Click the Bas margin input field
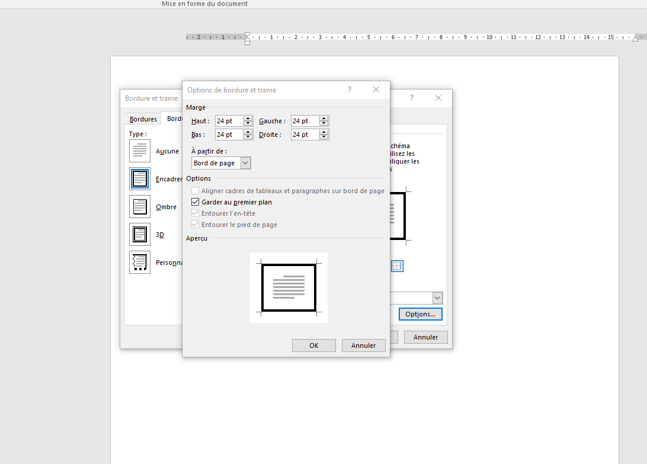 (x=229, y=135)
